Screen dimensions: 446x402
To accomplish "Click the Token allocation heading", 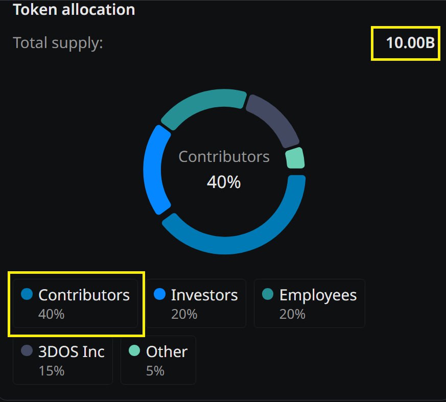I will click(x=74, y=9).
